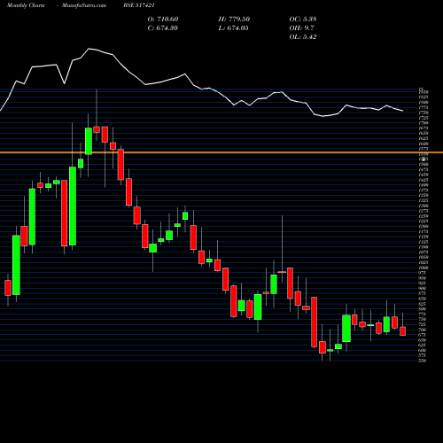
Task: Click the low value 'L: 674.05'
Action: click(233, 28)
